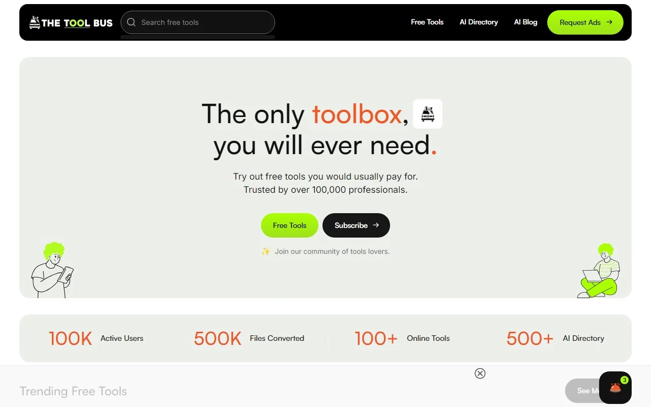Click 'Join our community of tools lovers.'
Image resolution: width=651 pixels, height=407 pixels.
pos(332,251)
